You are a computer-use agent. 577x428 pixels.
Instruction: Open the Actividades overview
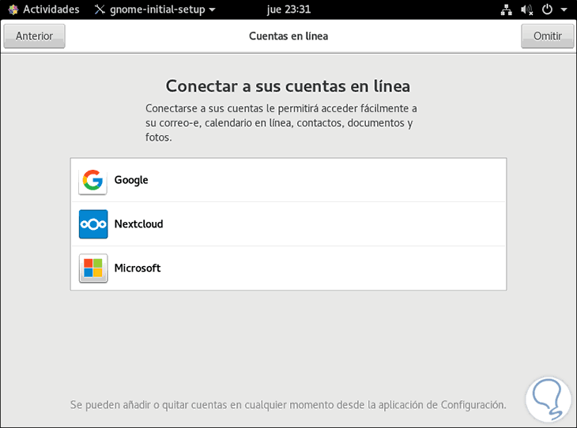pos(51,9)
